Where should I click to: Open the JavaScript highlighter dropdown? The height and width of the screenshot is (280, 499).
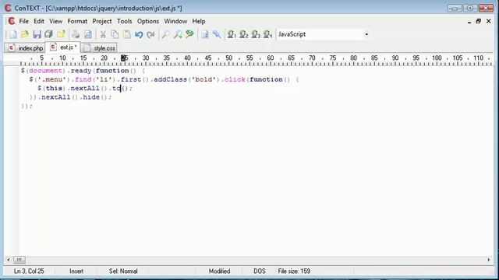[x=366, y=34]
